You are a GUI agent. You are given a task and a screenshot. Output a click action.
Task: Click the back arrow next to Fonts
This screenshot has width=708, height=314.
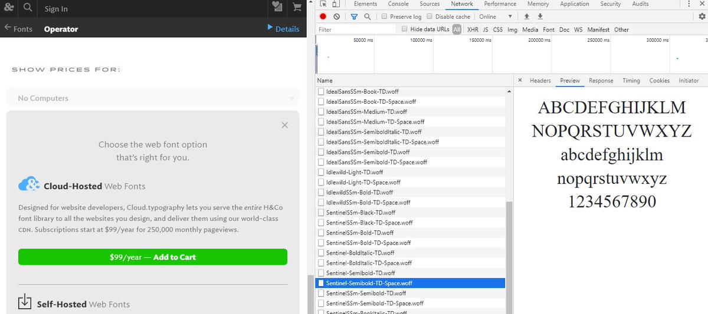(x=8, y=28)
